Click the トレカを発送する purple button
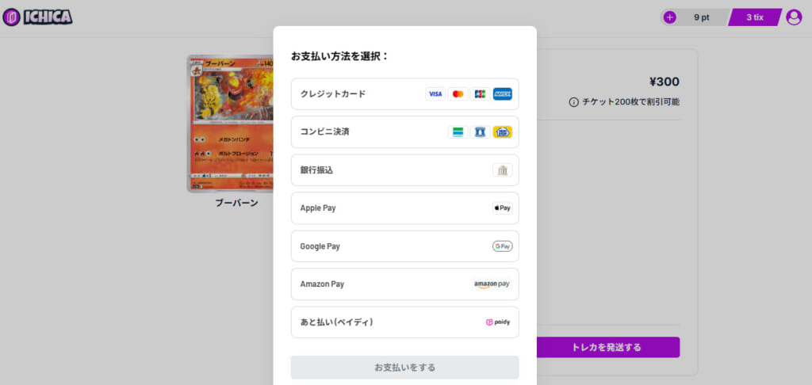The width and height of the screenshot is (812, 385). point(607,347)
